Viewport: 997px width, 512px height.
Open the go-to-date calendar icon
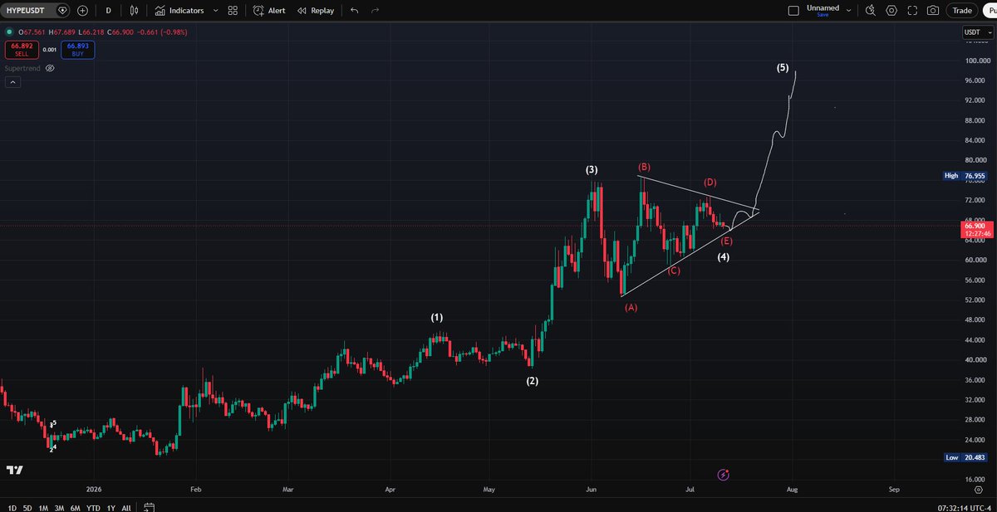150,507
